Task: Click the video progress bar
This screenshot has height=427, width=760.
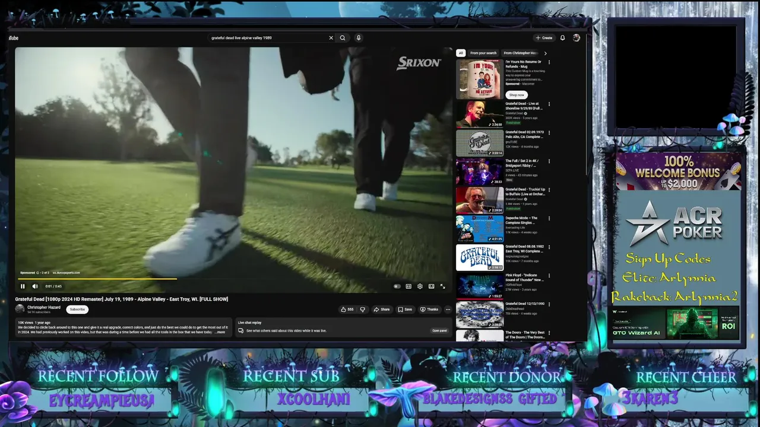Action: [x=233, y=279]
